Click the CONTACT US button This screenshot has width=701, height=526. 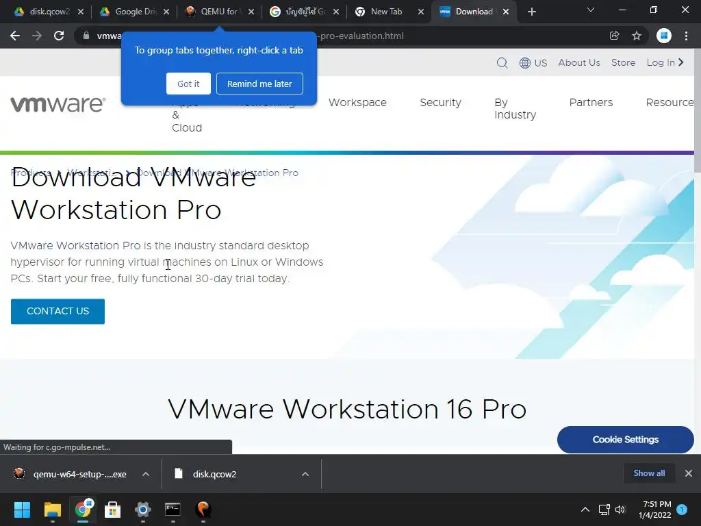pyautogui.click(x=58, y=312)
